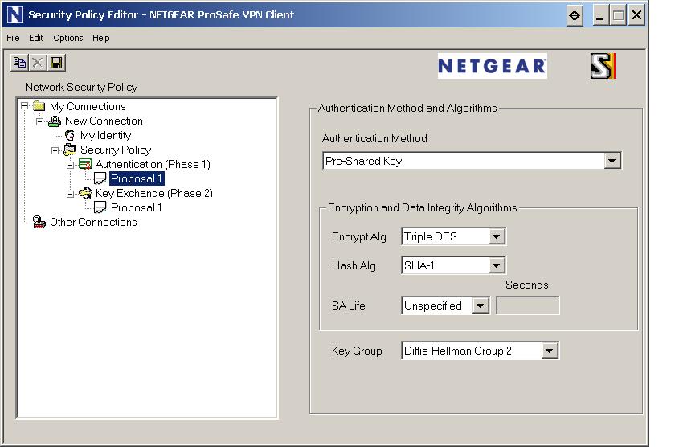675x447 pixels.
Task: Click the Authentication Method label
Action: [x=374, y=138]
